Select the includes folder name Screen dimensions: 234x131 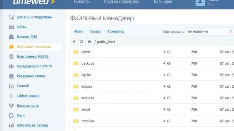click(x=88, y=98)
